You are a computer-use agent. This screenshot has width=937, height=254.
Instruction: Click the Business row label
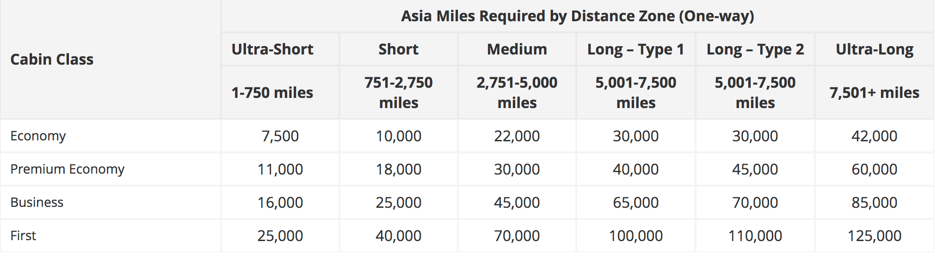coord(37,202)
